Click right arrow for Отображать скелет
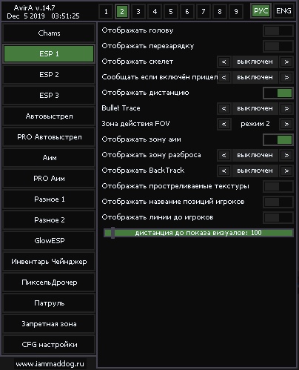 286,62
